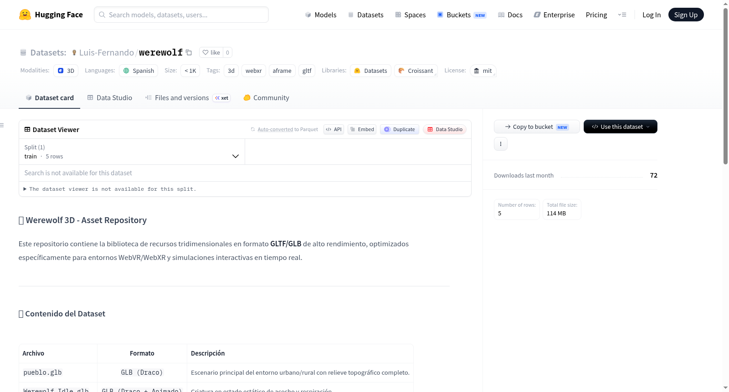Click the Duplicate button
Viewport: 729px width, 392px height.
point(400,129)
